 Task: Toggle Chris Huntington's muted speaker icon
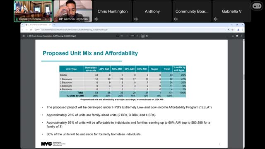pos(96,19)
